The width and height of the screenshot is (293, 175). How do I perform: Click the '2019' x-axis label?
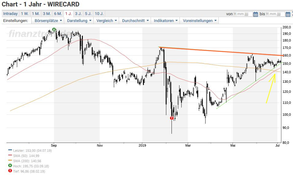point(142,145)
